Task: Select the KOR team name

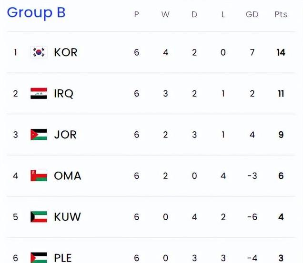Action: 66,52
